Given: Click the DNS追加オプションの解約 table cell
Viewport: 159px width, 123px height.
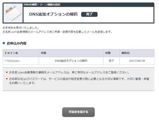Looking at the screenshot, I should [71, 61].
